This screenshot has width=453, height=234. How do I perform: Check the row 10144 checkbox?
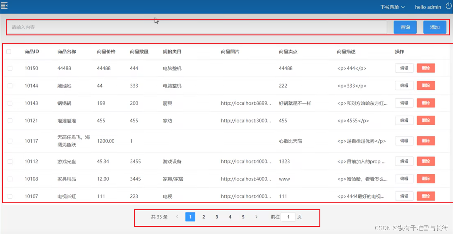click(10, 86)
